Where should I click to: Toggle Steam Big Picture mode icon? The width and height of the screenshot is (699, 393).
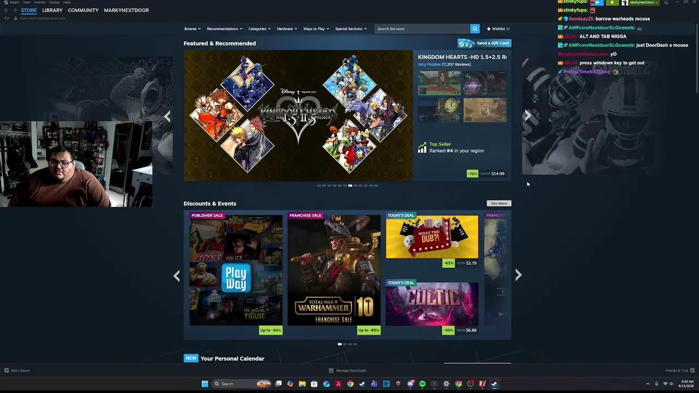pyautogui.click(x=666, y=2)
